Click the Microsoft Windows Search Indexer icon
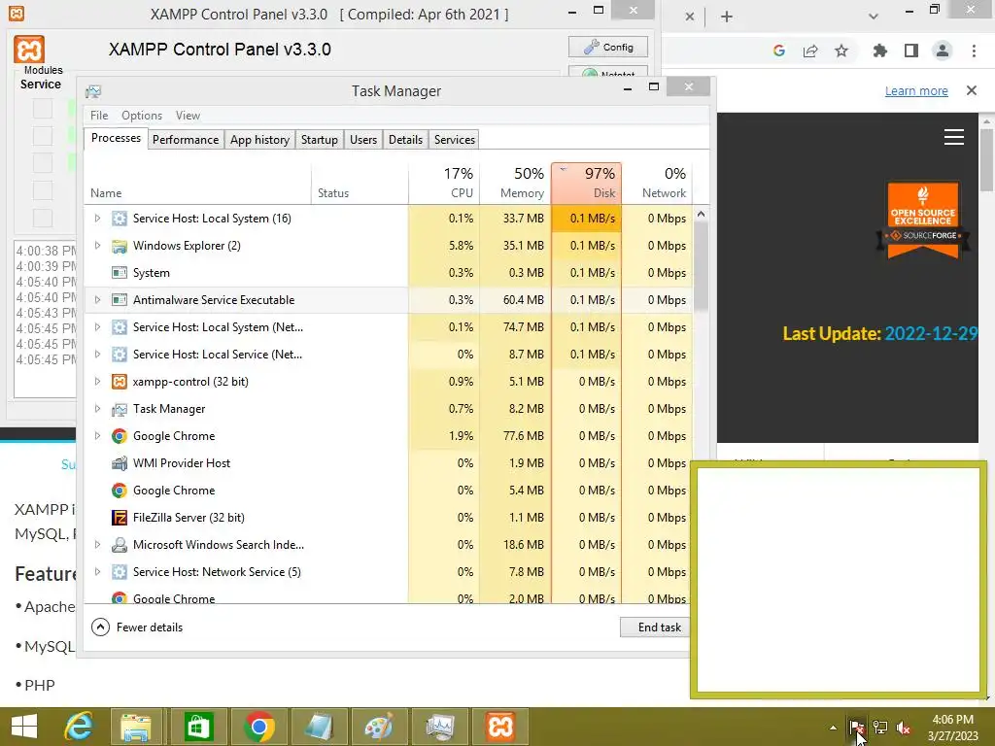This screenshot has height=746, width=995. [120, 545]
